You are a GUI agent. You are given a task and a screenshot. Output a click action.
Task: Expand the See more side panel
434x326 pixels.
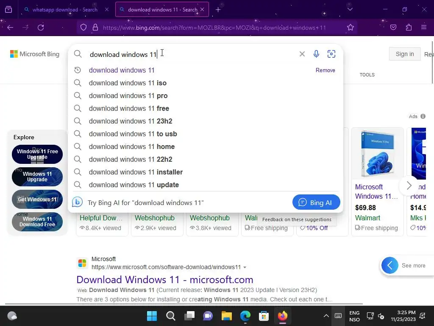(407, 265)
